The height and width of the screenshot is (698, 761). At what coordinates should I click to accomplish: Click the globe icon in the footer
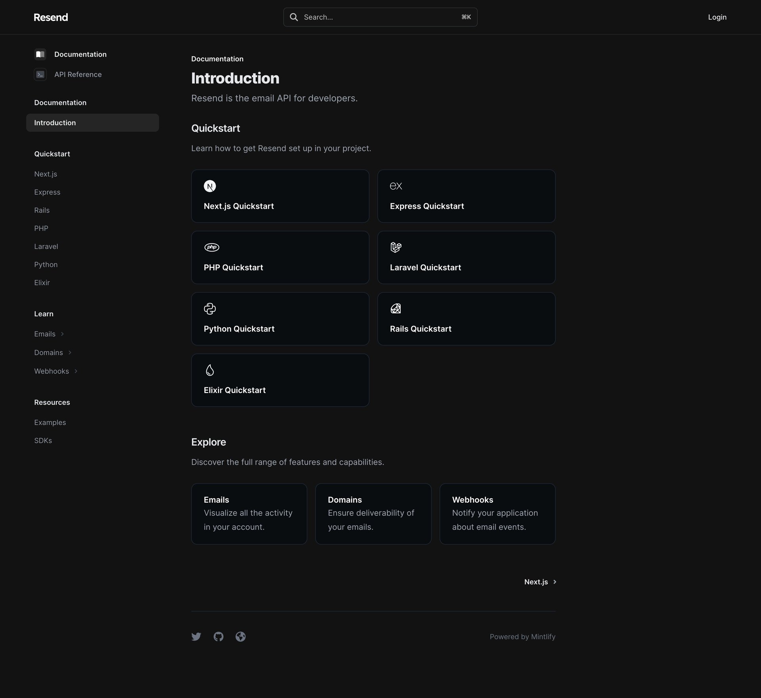coord(241,637)
